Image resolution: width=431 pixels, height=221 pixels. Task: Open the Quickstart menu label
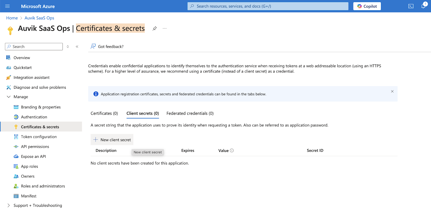tap(23, 67)
